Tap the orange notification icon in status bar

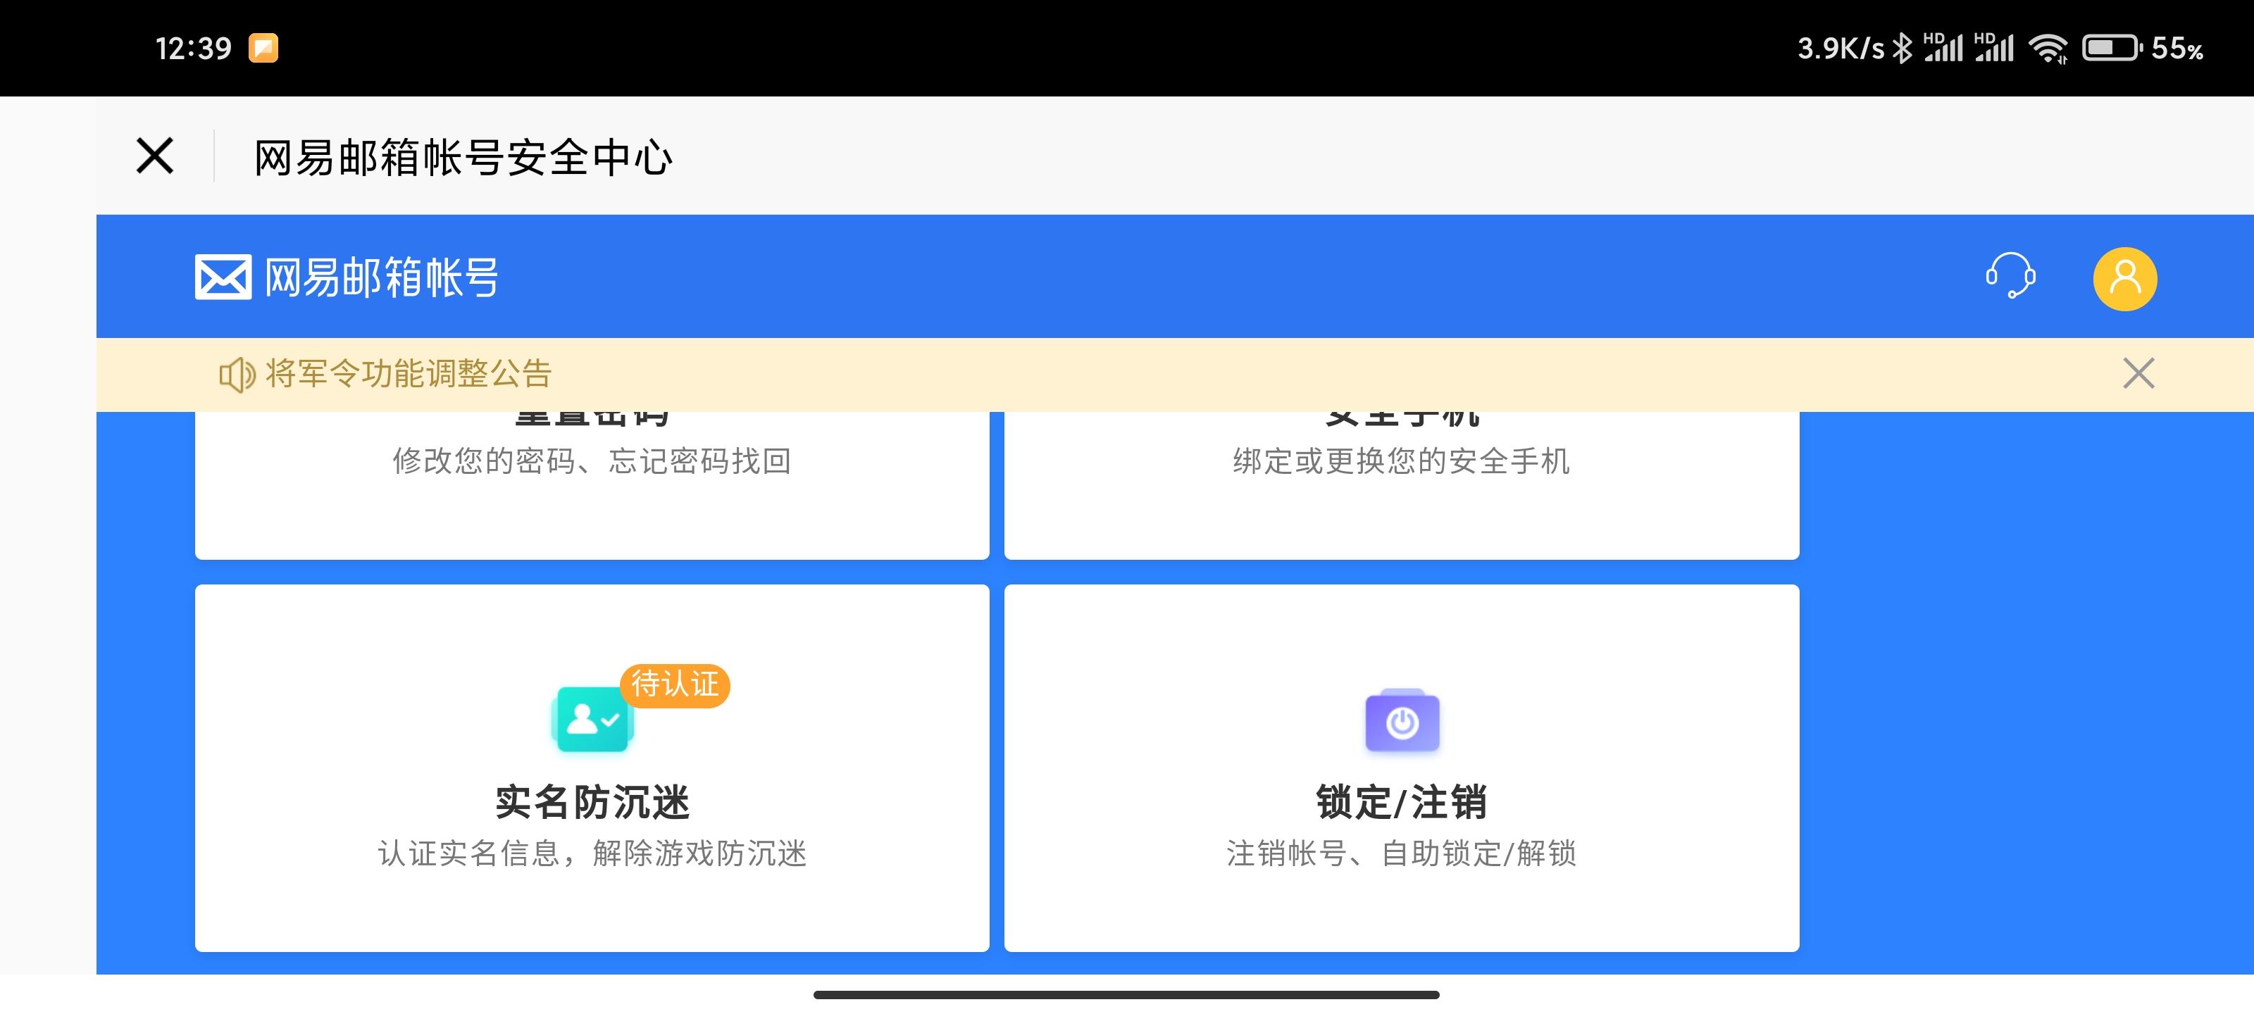click(263, 47)
